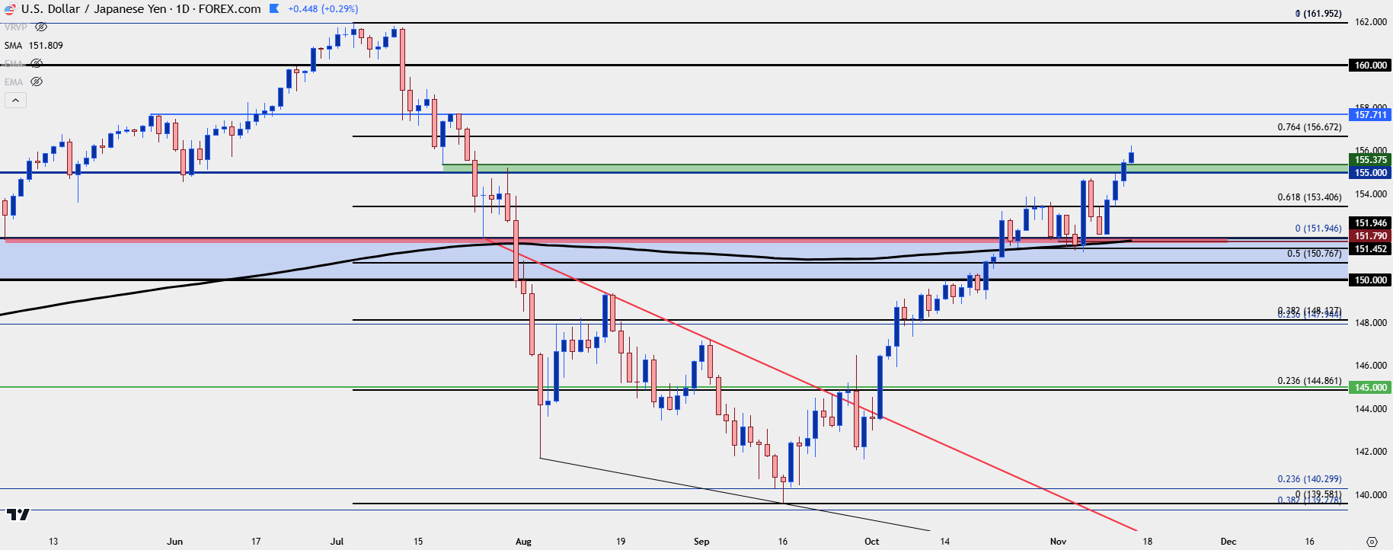1393x550 pixels.
Task: Select the green 145.000 price label
Action: [1370, 388]
